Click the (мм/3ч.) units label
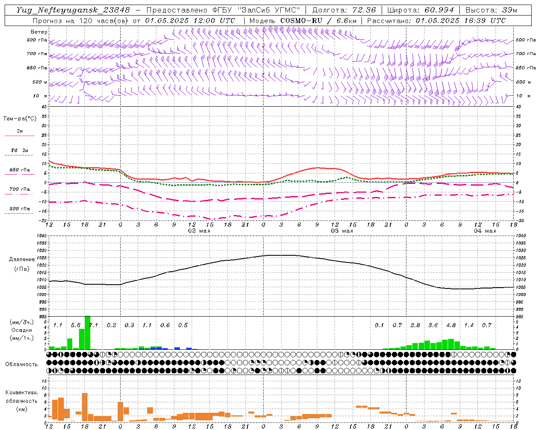Screen dimensions: 538x430 click(x=21, y=322)
